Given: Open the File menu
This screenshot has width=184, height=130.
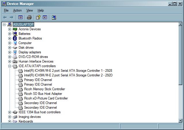Looking at the screenshot, I should [6, 10].
